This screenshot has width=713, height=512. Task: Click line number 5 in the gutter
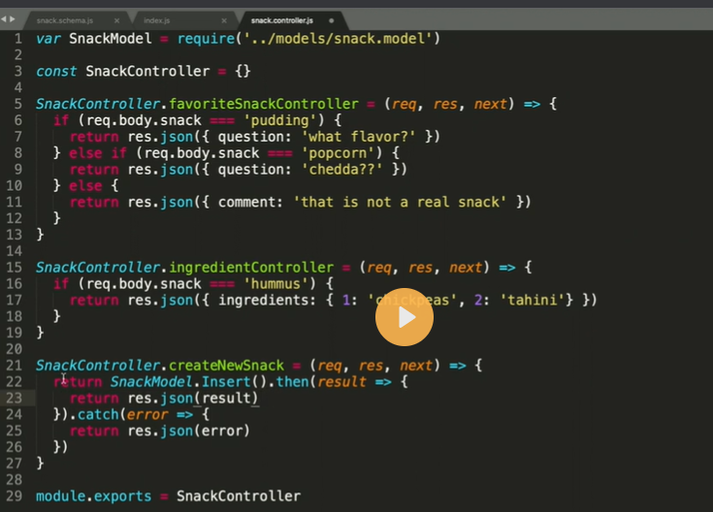18,104
